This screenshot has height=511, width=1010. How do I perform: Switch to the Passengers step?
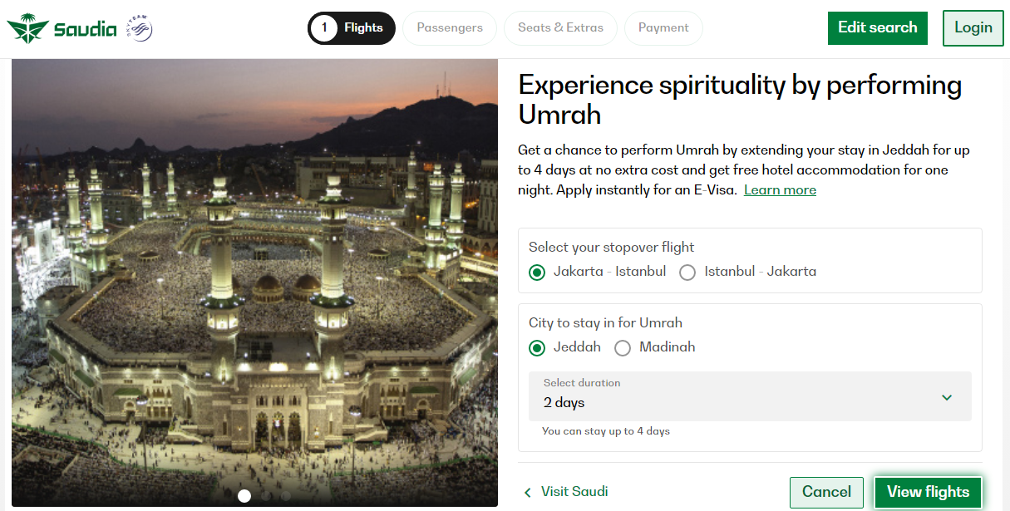click(450, 28)
